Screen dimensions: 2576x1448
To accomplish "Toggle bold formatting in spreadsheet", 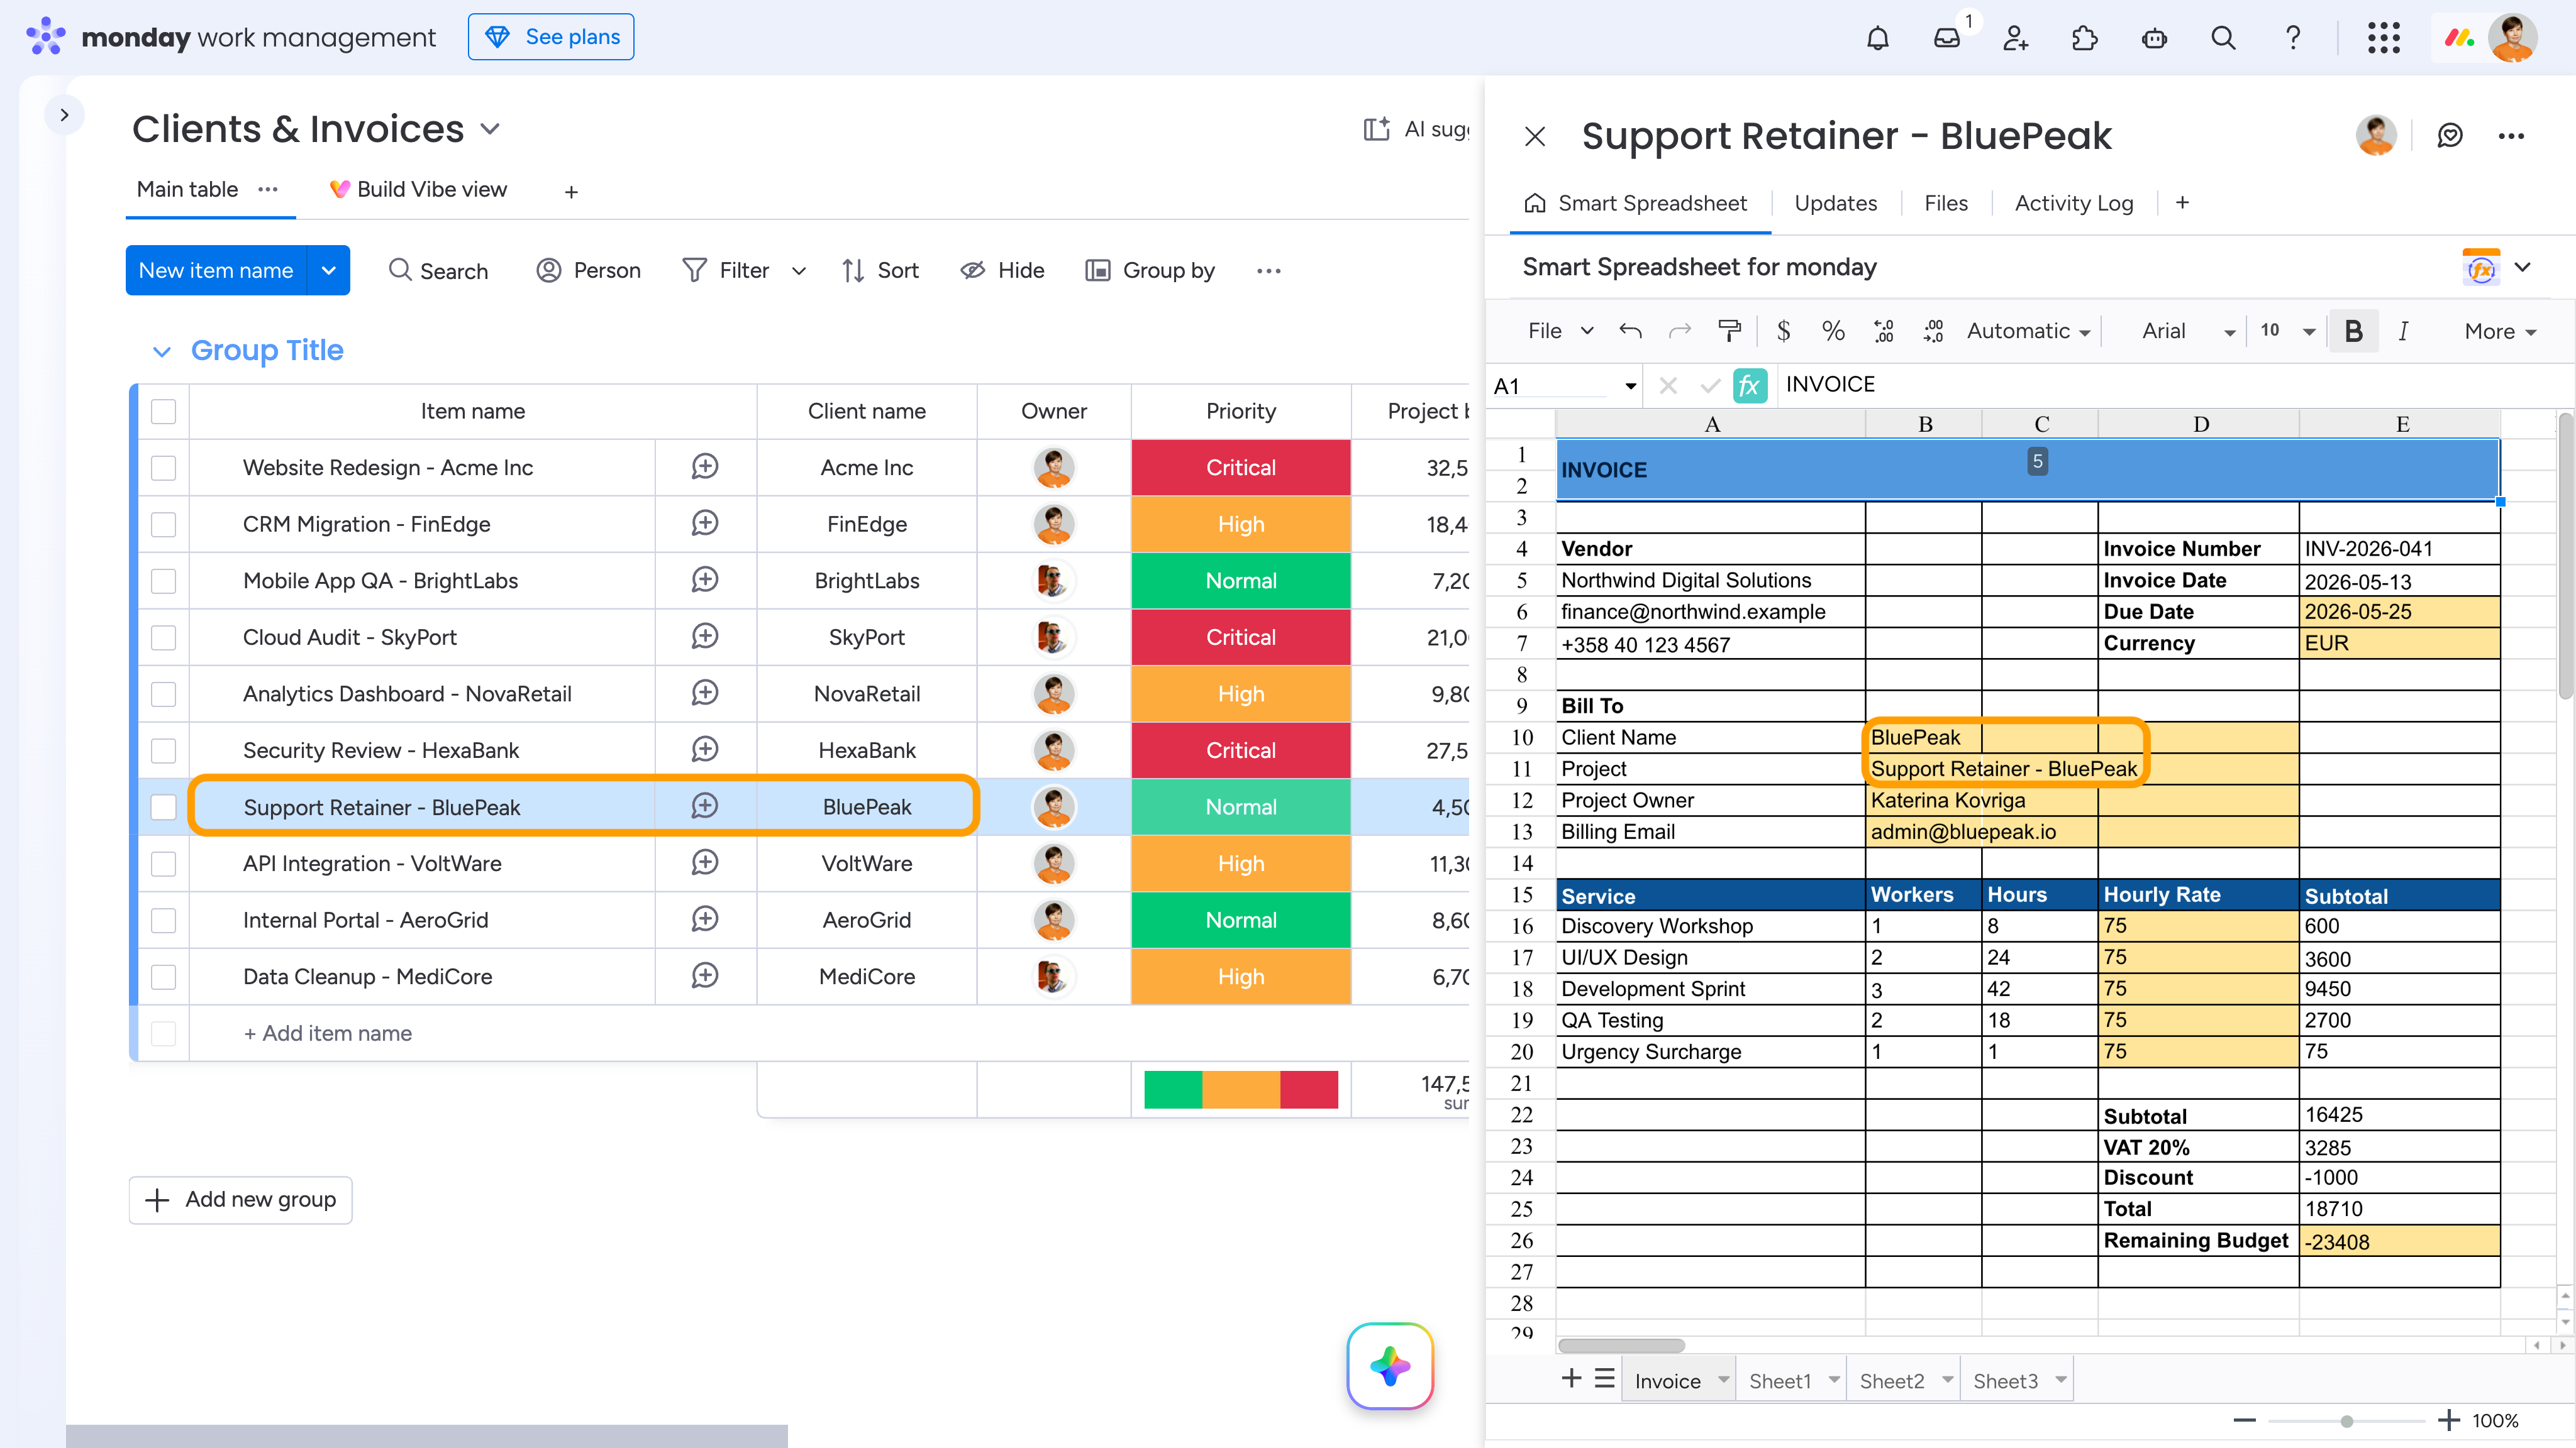I will coord(2354,331).
